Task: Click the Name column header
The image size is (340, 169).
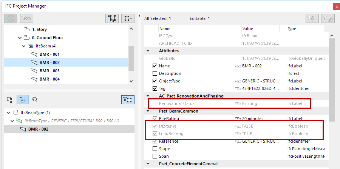Action: (196, 29)
